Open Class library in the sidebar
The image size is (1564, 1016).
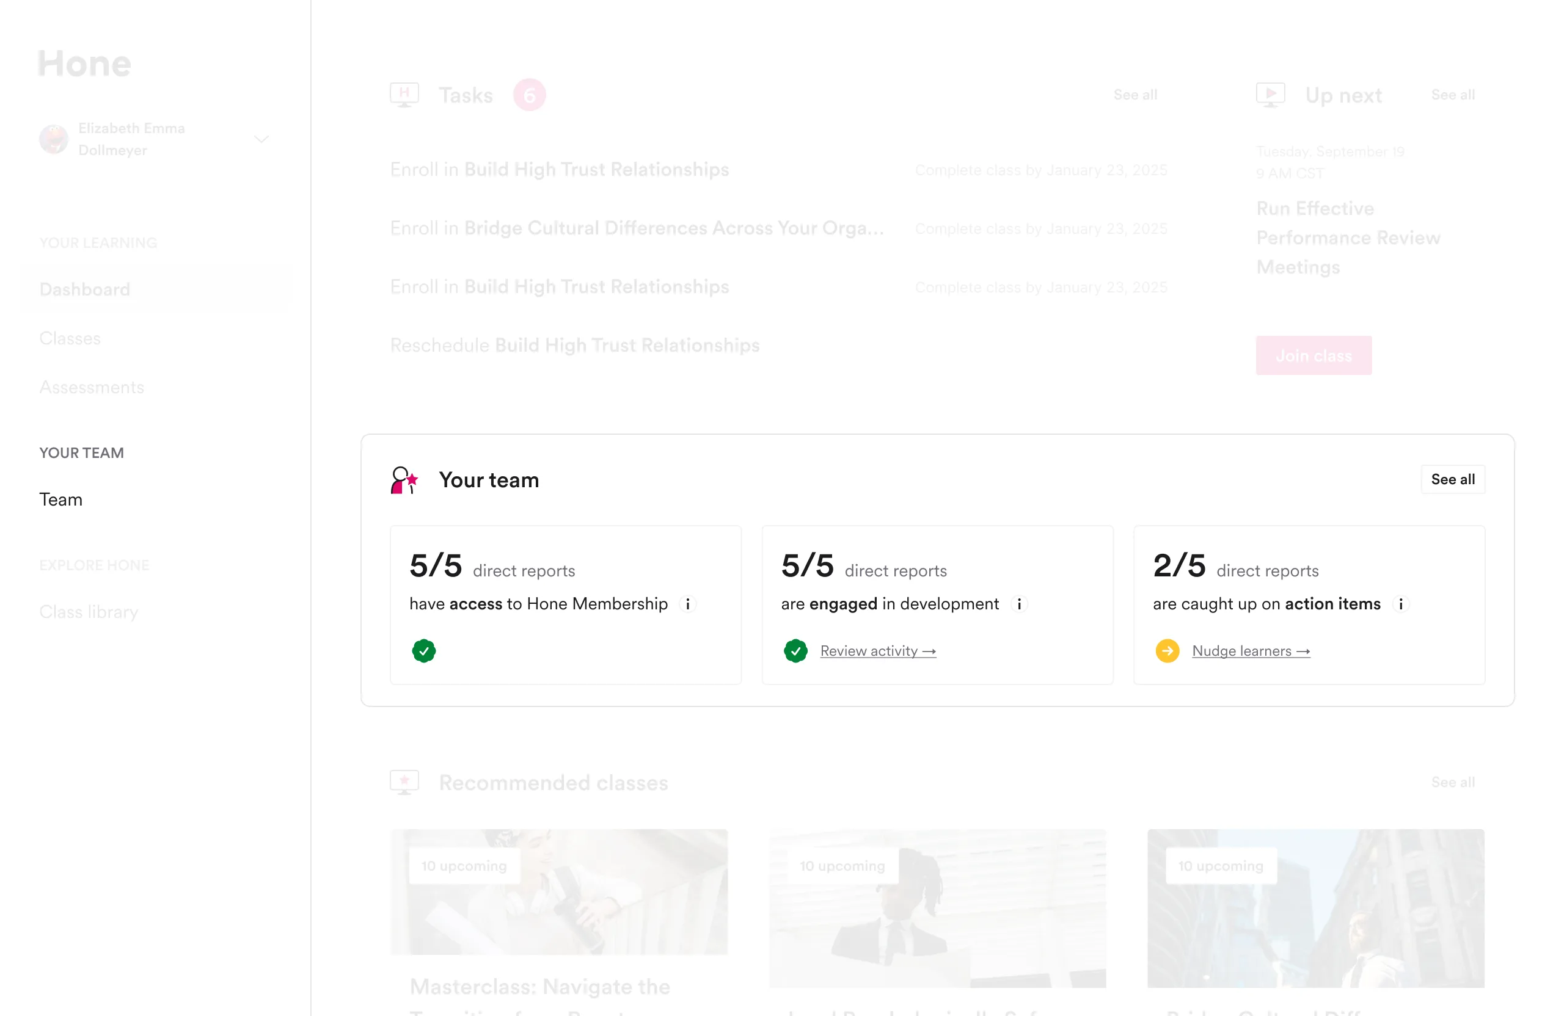tap(89, 611)
